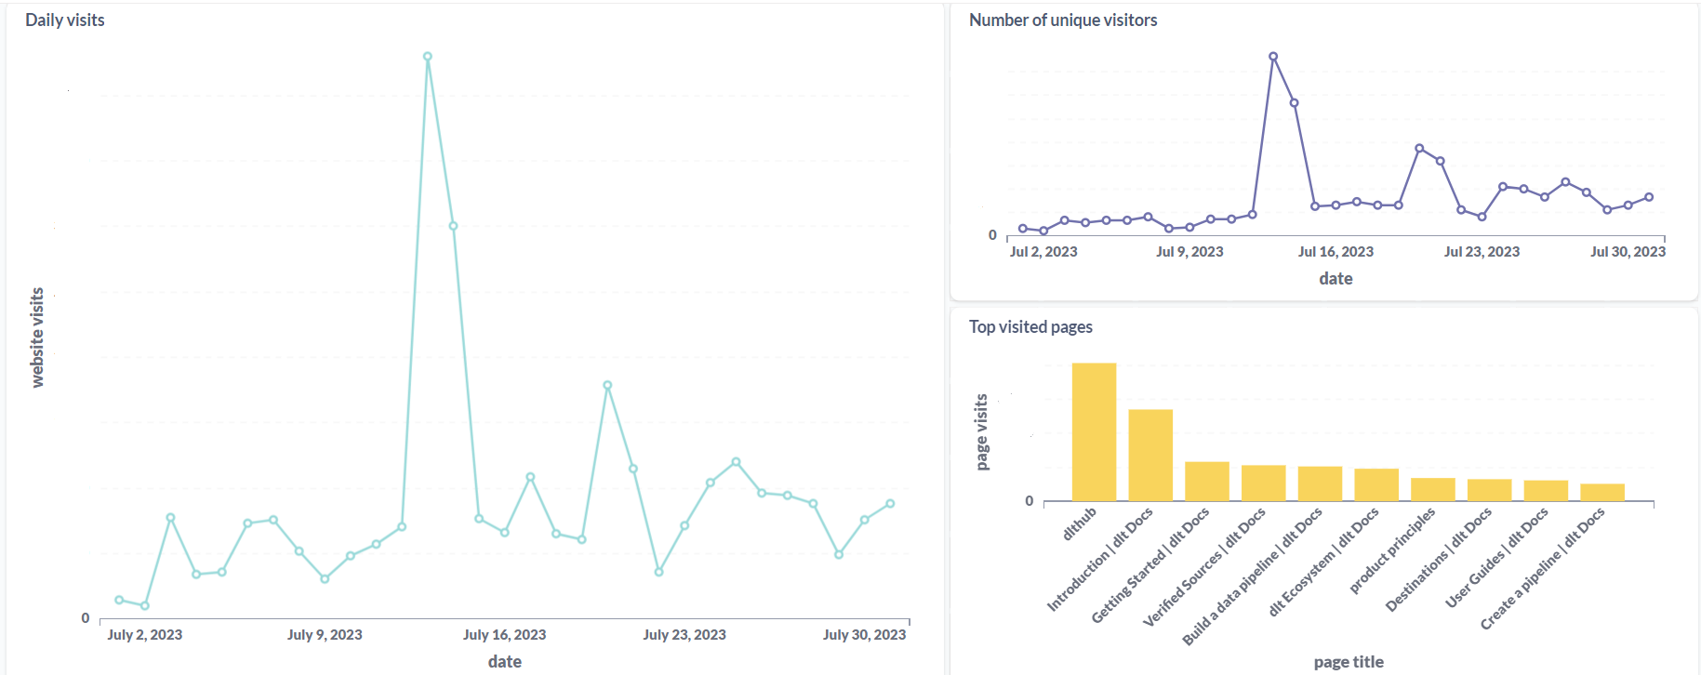Click the "website visits" y-axis title
The height and width of the screenshot is (675, 1701).
(x=37, y=337)
